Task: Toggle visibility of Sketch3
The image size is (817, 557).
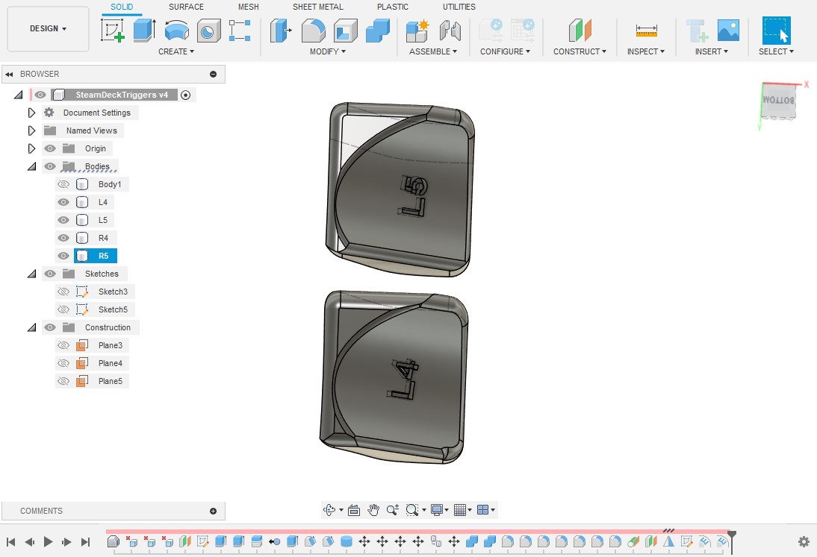Action: tap(63, 292)
